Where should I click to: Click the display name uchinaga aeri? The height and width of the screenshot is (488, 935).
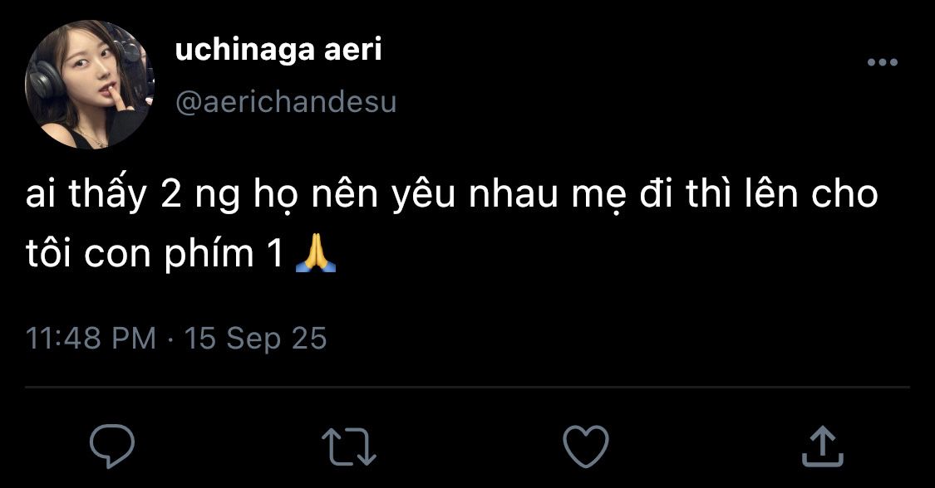pos(278,51)
